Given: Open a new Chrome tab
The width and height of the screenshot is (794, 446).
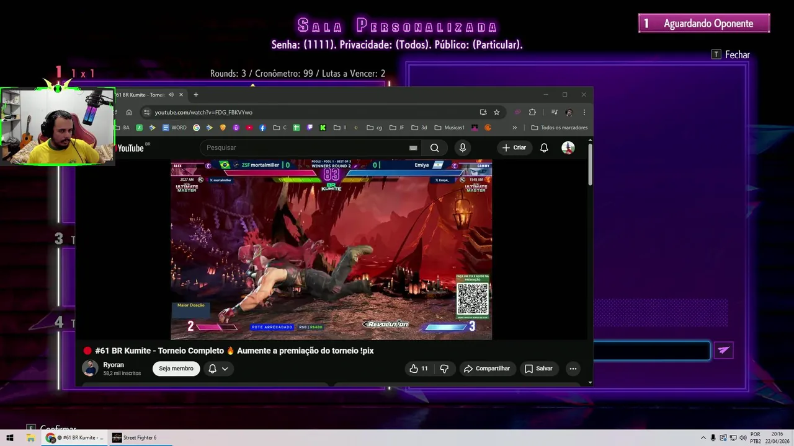Looking at the screenshot, I should point(195,95).
